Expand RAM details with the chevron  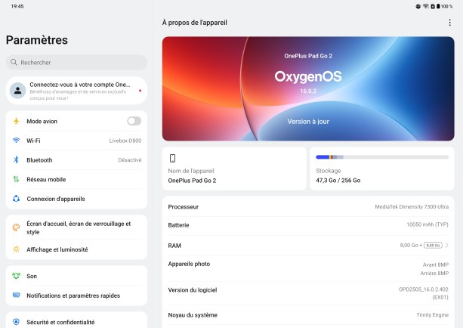point(446,246)
